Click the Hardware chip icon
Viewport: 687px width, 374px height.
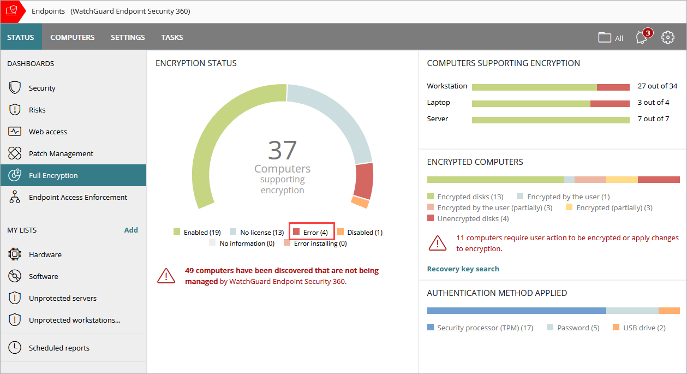pos(15,254)
